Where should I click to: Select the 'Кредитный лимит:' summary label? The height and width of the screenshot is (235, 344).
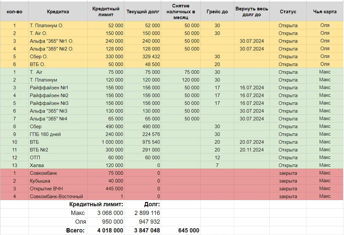pyautogui.click(x=96, y=204)
